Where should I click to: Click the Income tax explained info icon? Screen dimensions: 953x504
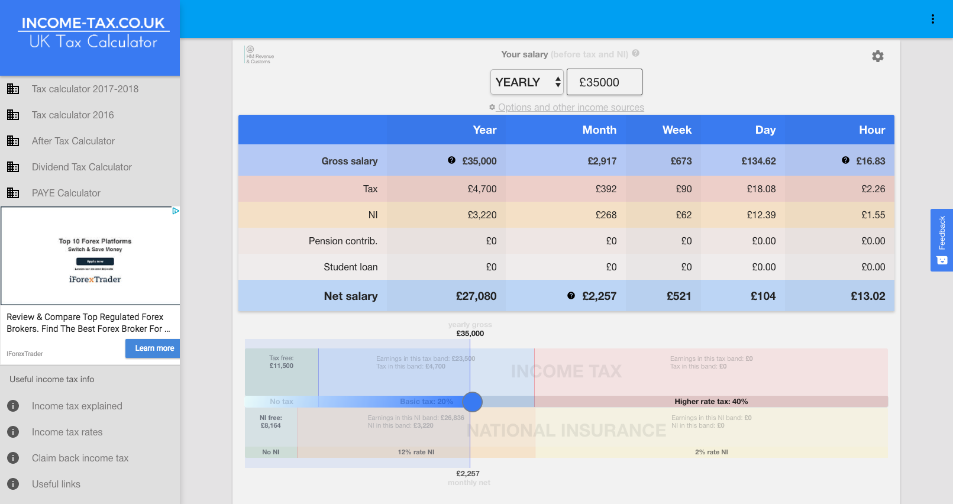point(13,406)
